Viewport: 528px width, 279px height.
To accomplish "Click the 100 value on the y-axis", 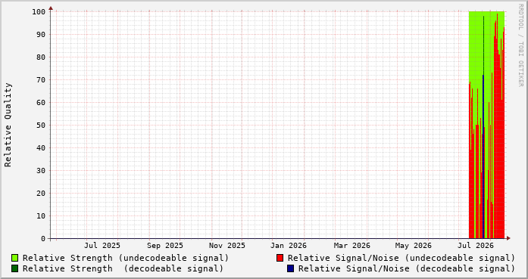I will [39, 12].
